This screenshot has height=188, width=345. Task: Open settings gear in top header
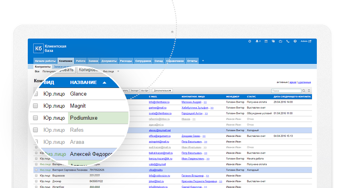pos(250,41)
